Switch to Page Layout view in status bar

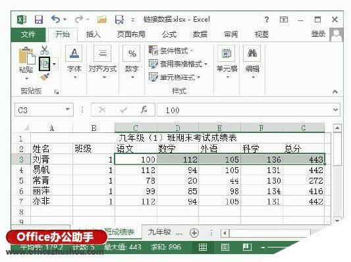tap(225, 247)
